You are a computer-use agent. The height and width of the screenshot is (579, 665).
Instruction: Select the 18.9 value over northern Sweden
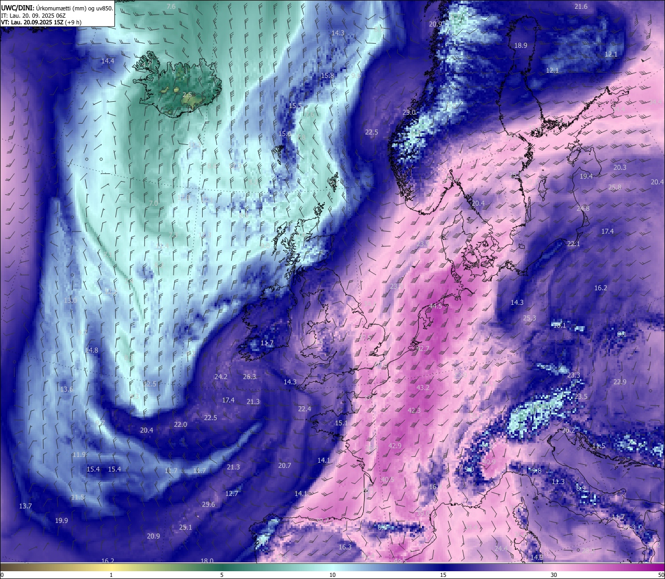click(521, 45)
